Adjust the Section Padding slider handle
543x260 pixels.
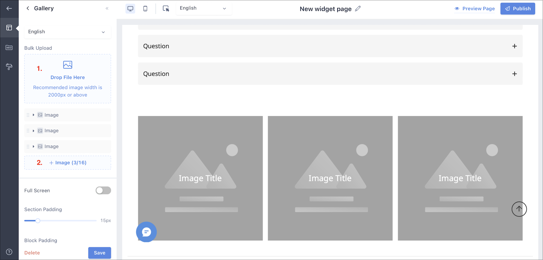pos(38,221)
